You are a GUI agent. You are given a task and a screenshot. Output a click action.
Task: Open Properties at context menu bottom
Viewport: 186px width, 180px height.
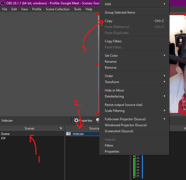pos(134,151)
